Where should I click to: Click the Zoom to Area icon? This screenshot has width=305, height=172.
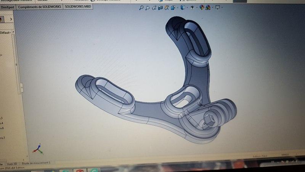tap(148, 8)
